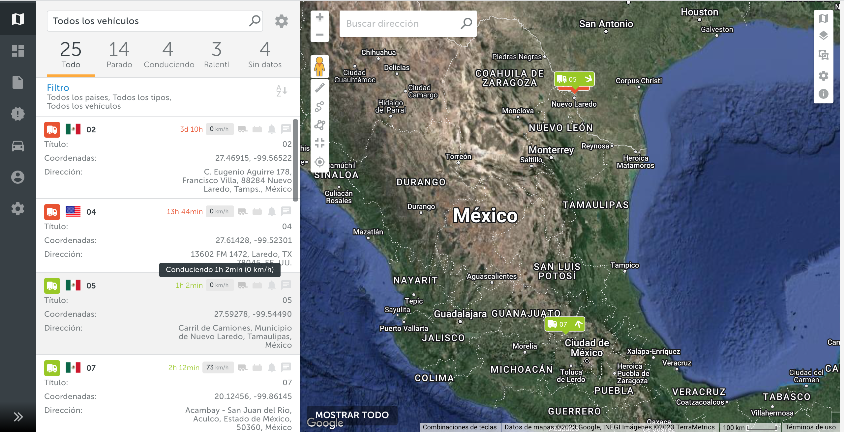Select the Todo 25 tab
The width and height of the screenshot is (844, 432).
click(x=71, y=55)
